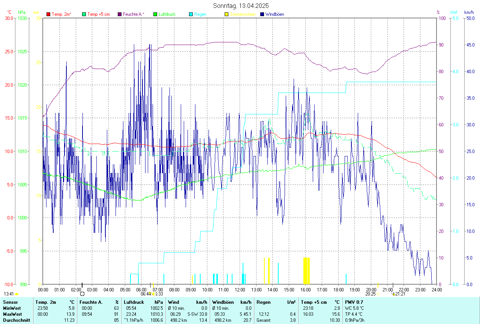Click the red Temp. 2m legend swatch
Image resolution: width=480 pixels, height=324 pixels.
[x=48, y=14]
